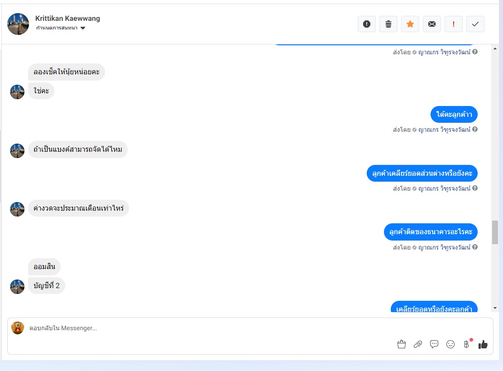This screenshot has height=371, width=503.
Task: Delete conversation using trash icon
Action: [388, 24]
